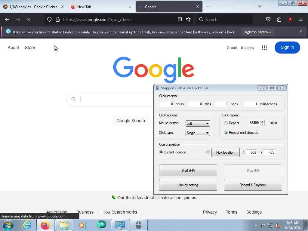Open the Mouse button dropdown
The height and width of the screenshot is (231, 308).
pyautogui.click(x=198, y=124)
